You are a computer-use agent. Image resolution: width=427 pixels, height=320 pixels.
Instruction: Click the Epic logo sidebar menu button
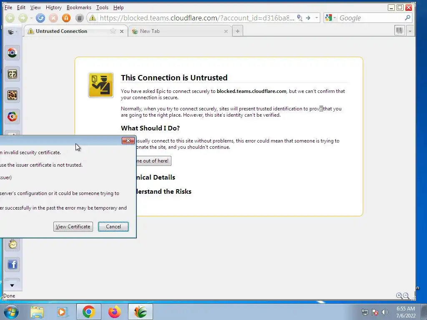(11, 32)
